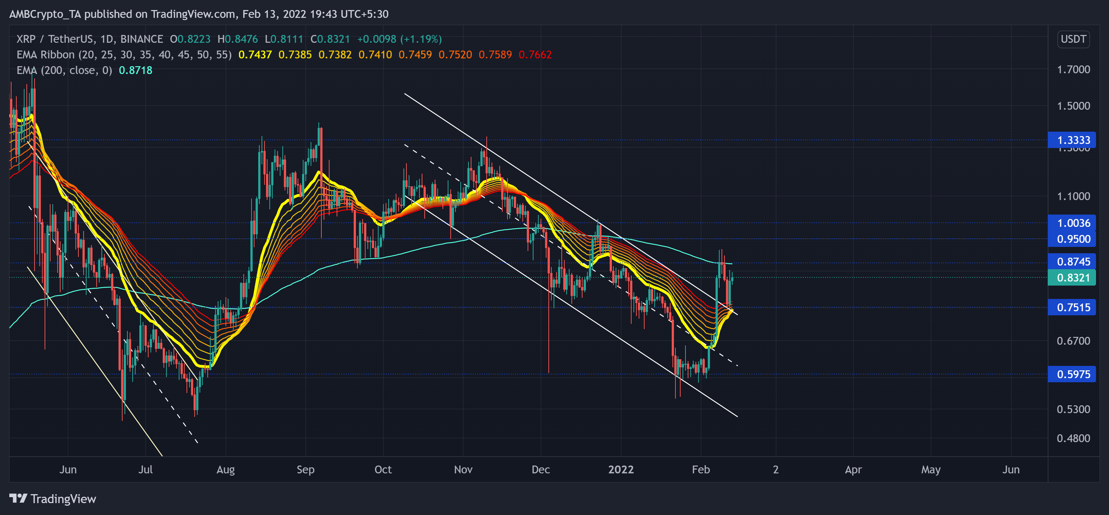1109x515 pixels.
Task: Click the Oct label on time axis
Action: tap(383, 469)
